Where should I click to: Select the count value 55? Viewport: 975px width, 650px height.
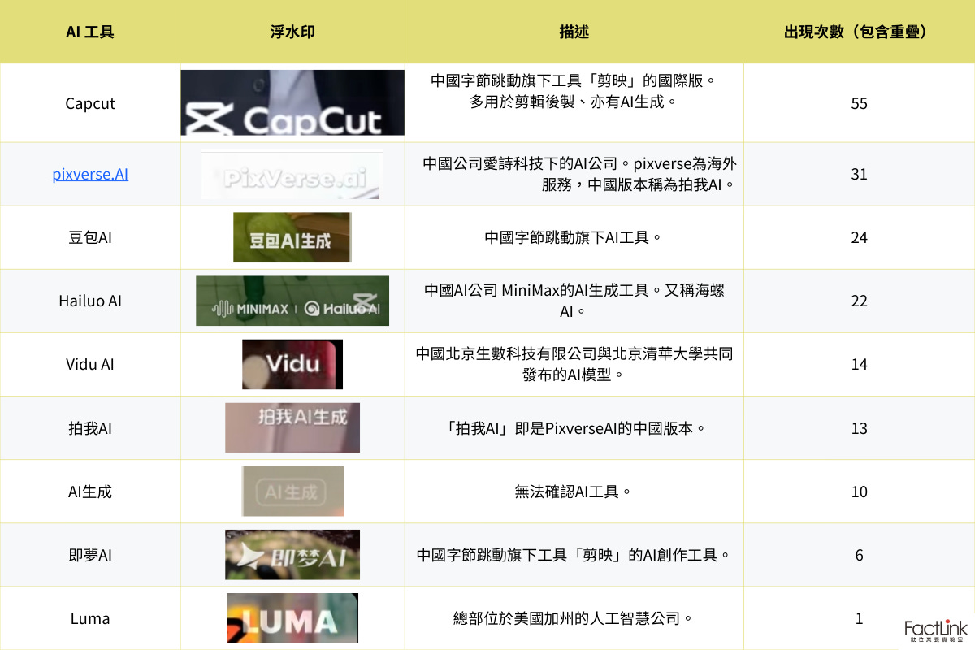(859, 103)
